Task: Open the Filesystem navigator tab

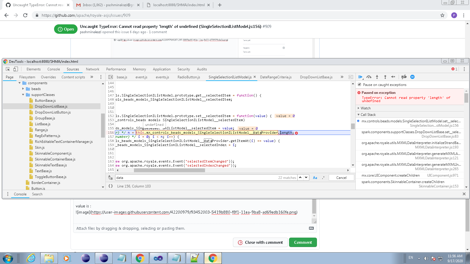Action: pyautogui.click(x=27, y=77)
